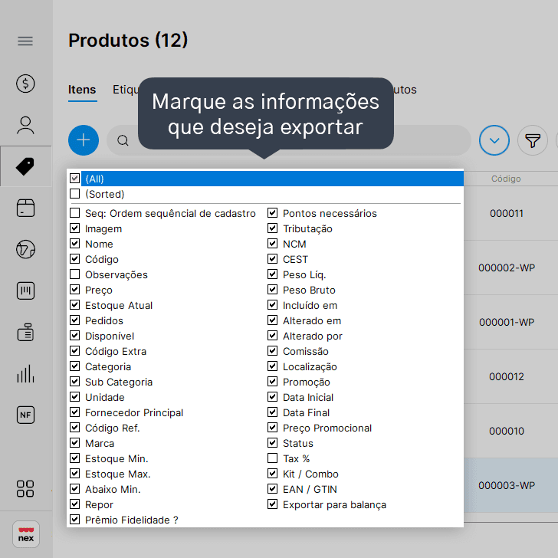Uncheck the Exportar para balança checkbox
558x558 pixels.
pyautogui.click(x=273, y=504)
